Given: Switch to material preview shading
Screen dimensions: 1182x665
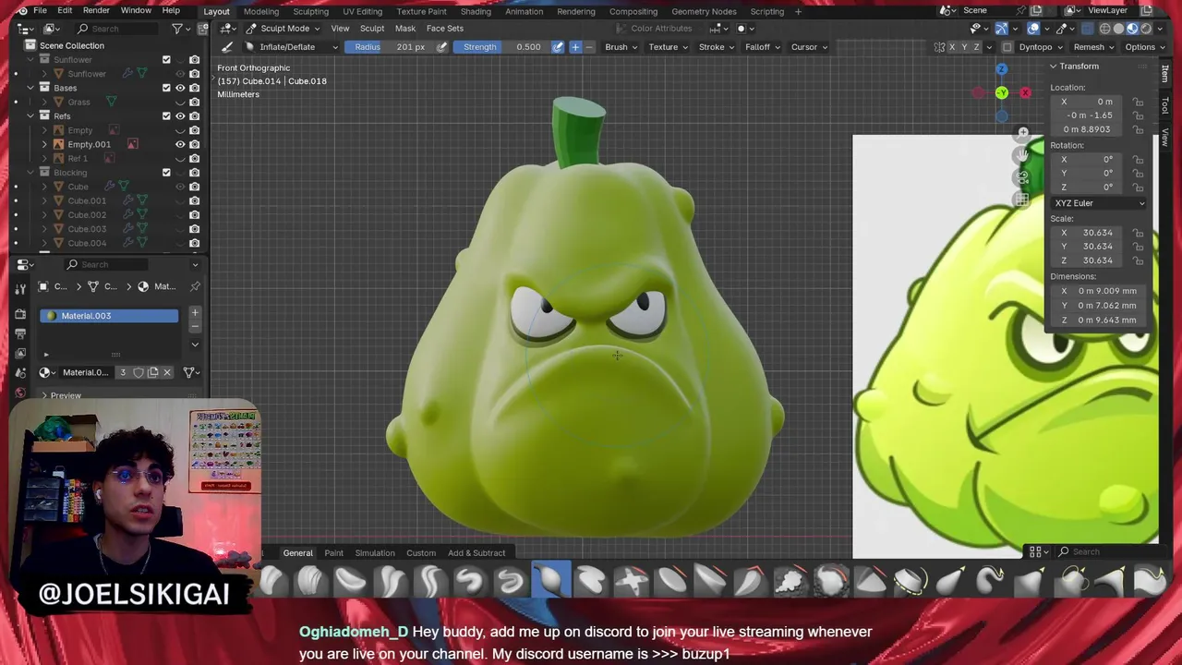Looking at the screenshot, I should 1132,29.
